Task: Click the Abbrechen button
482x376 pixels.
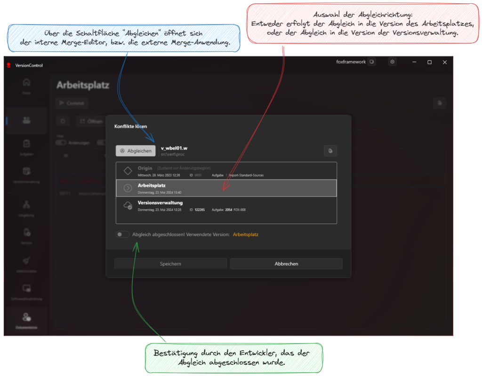Action: click(x=286, y=264)
